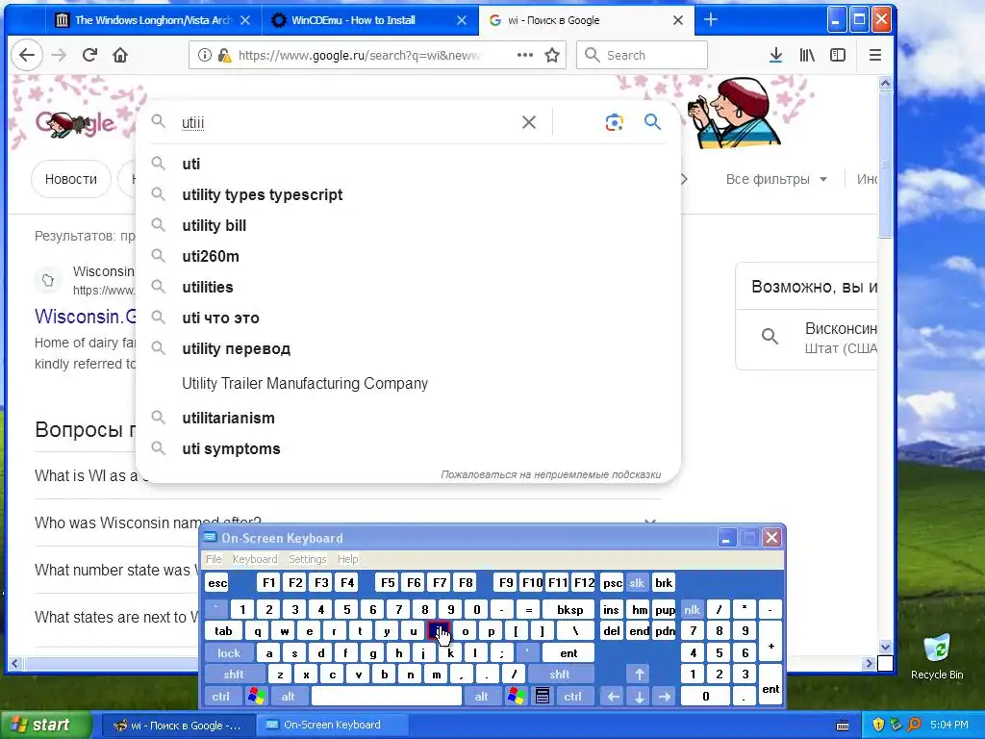The image size is (985, 739).
Task: Click the application menu key on keyboard
Action: pos(543,697)
